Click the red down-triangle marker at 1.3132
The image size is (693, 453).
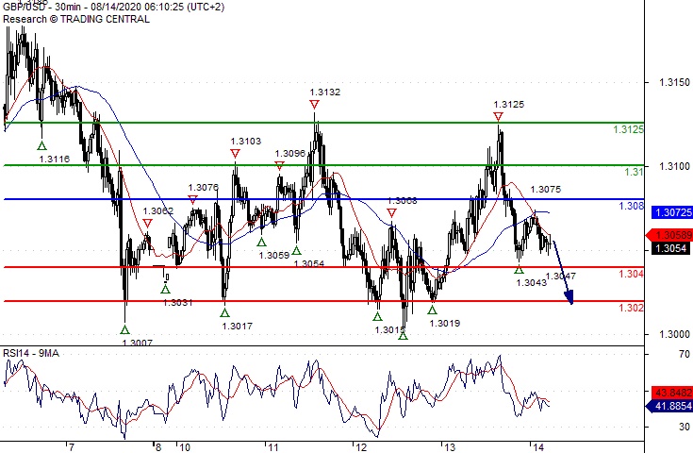click(x=314, y=105)
